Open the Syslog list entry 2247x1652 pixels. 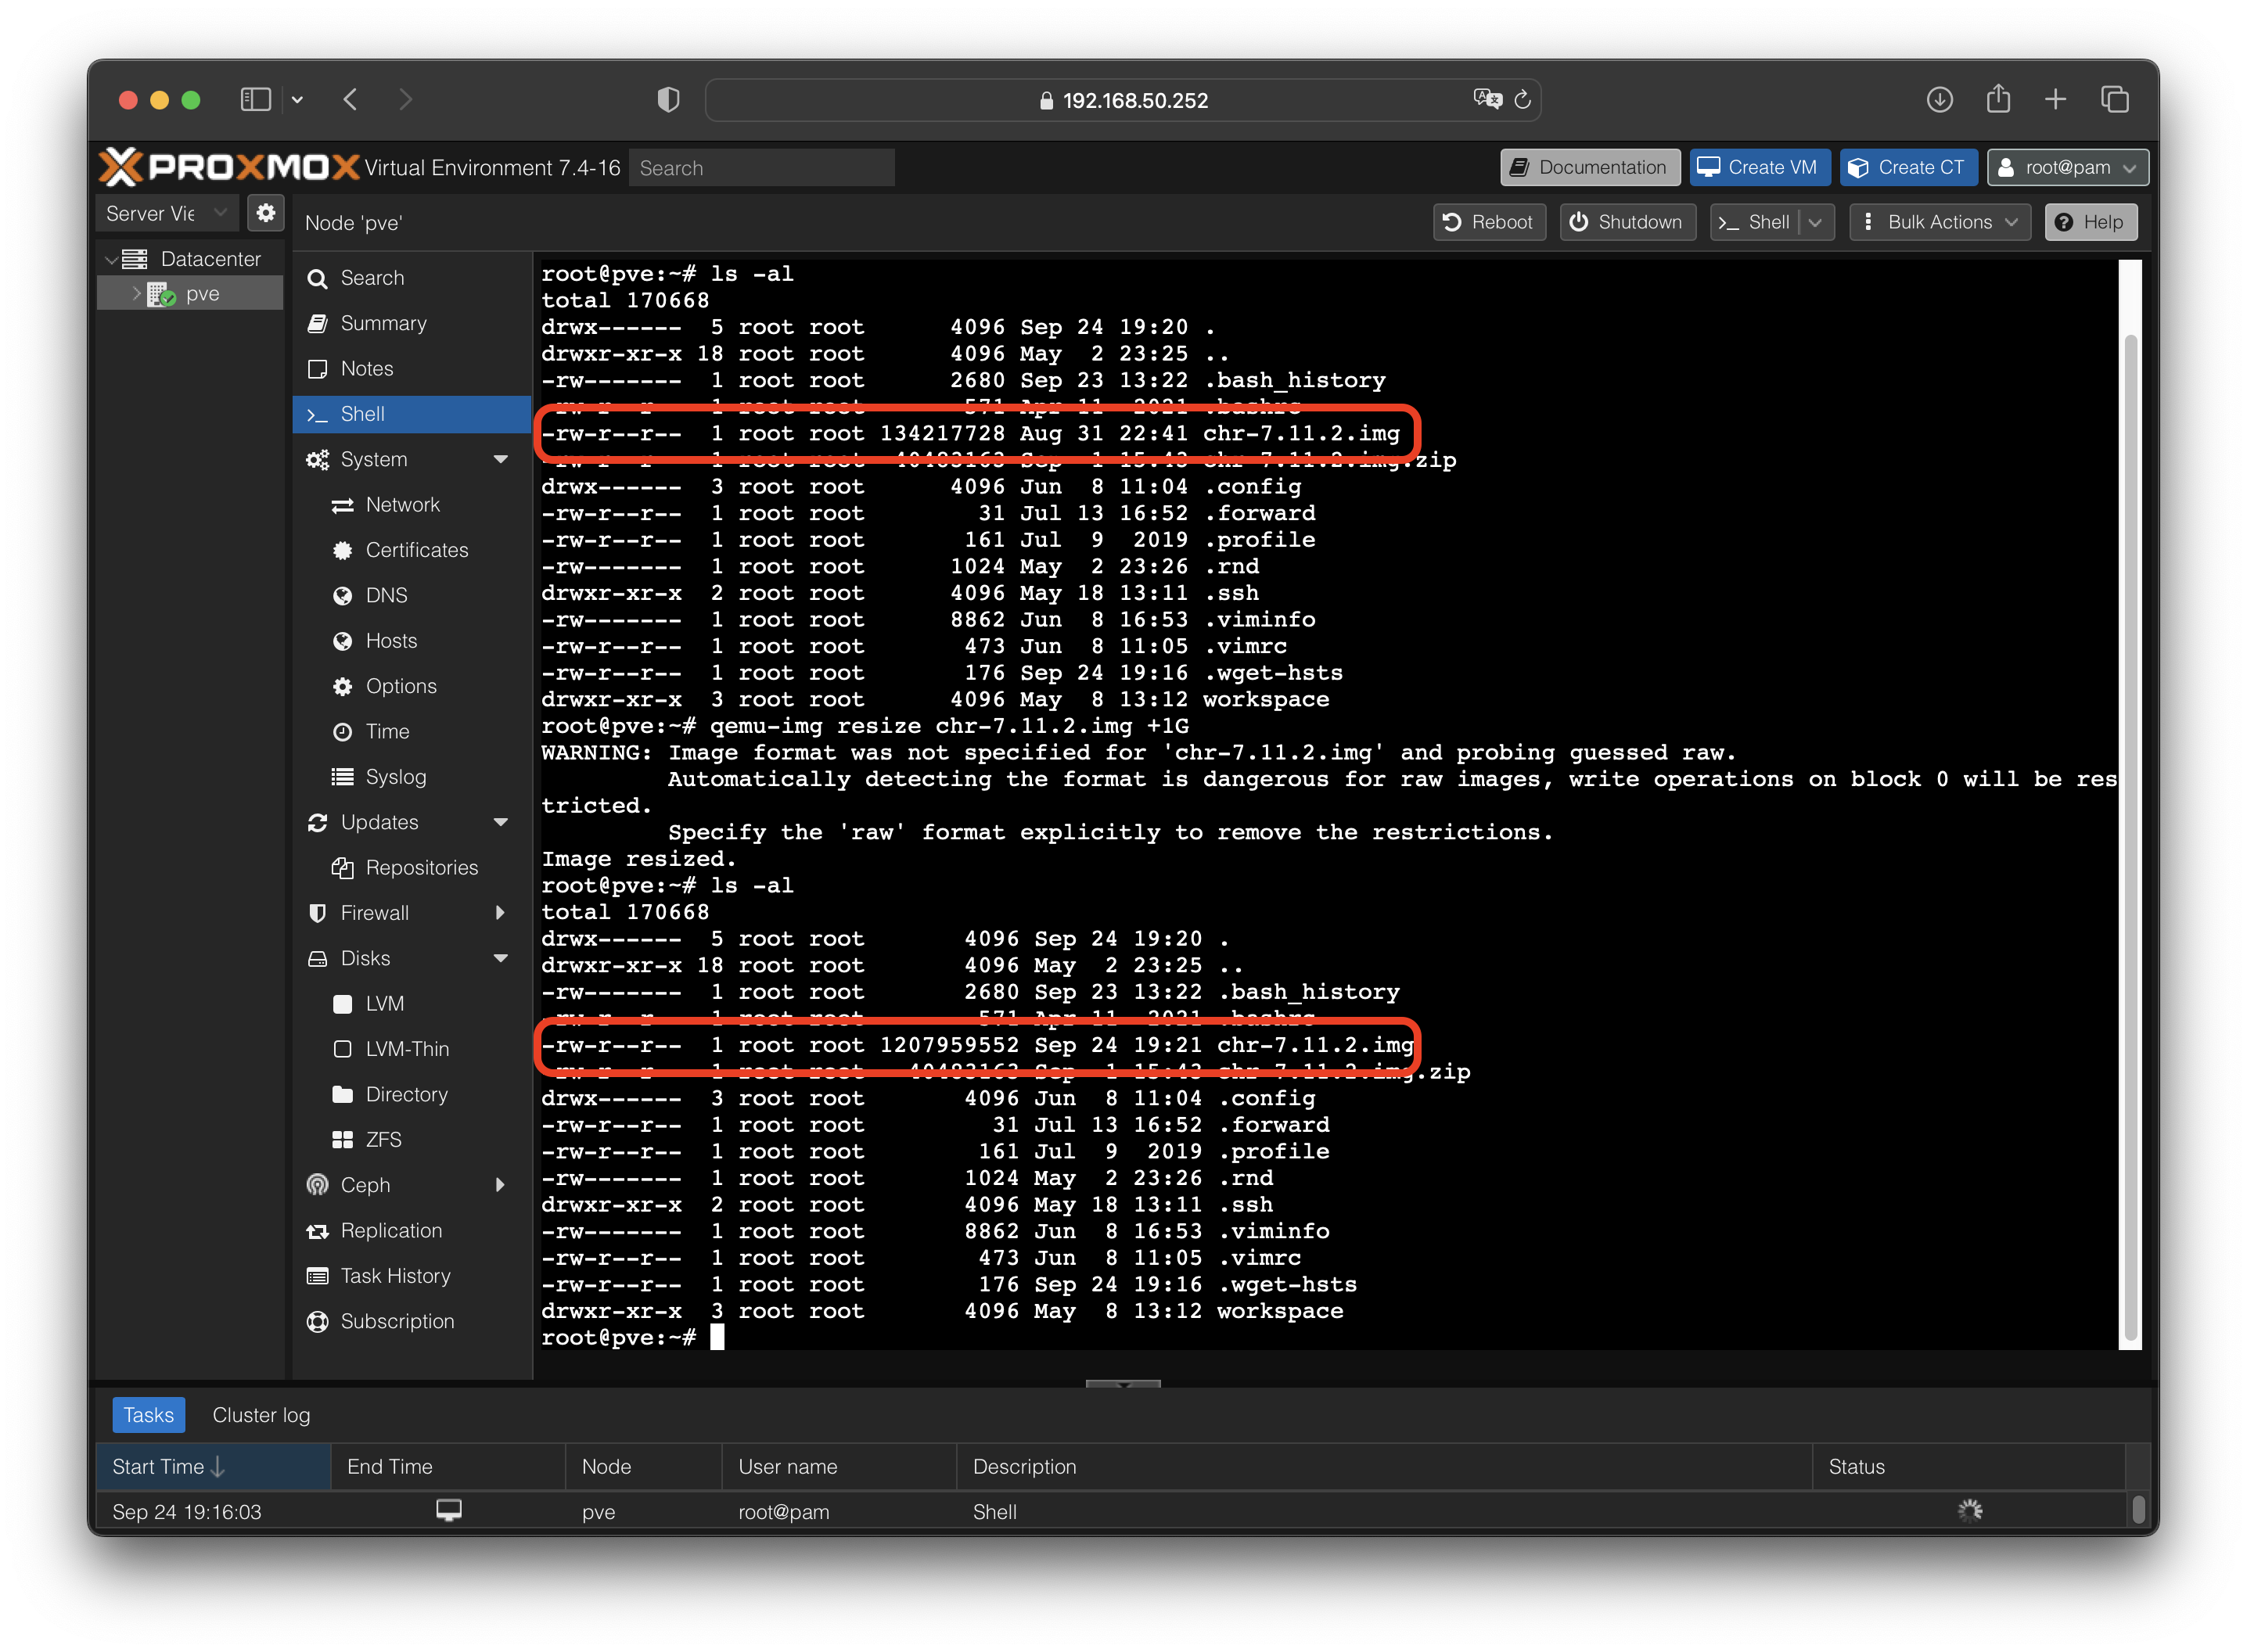coord(394,777)
